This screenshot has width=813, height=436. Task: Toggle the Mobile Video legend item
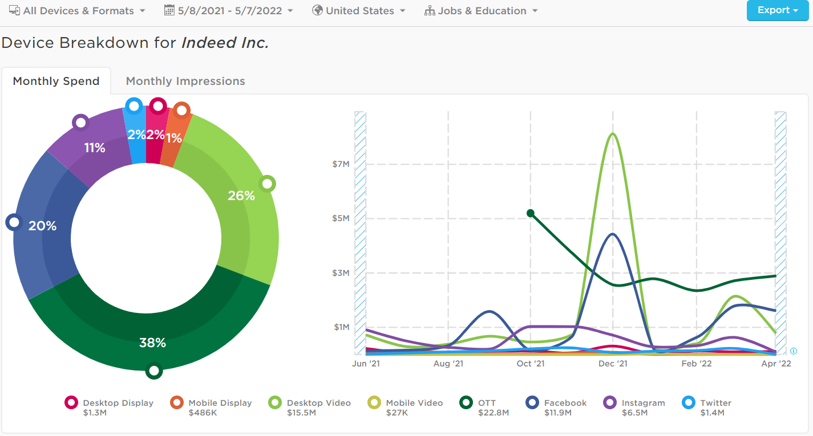click(x=405, y=407)
